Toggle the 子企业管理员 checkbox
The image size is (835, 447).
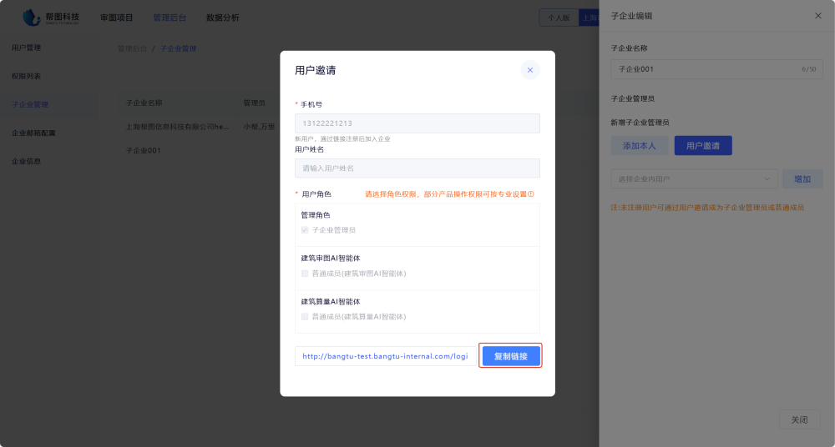click(x=305, y=230)
